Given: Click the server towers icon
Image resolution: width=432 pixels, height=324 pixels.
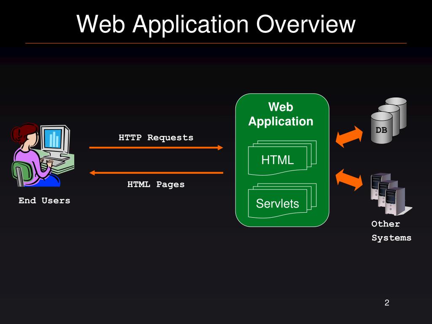Looking at the screenshot, I should pos(391,194).
